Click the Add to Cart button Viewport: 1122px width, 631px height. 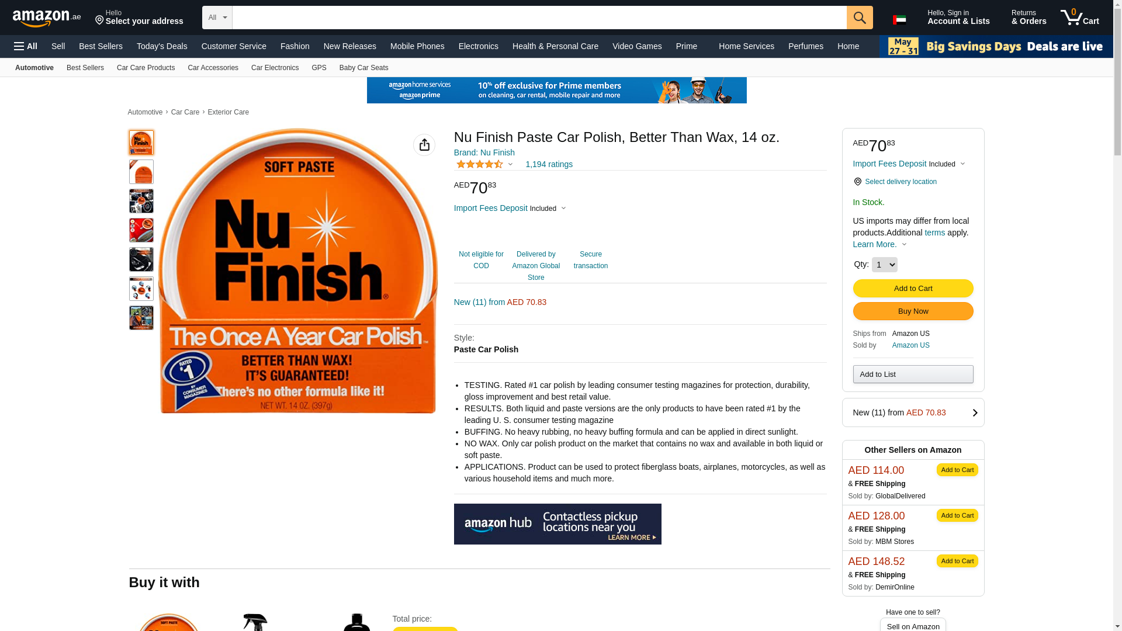click(x=913, y=289)
